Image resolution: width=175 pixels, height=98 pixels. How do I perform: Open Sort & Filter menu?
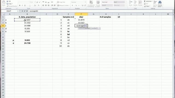[155, 4]
